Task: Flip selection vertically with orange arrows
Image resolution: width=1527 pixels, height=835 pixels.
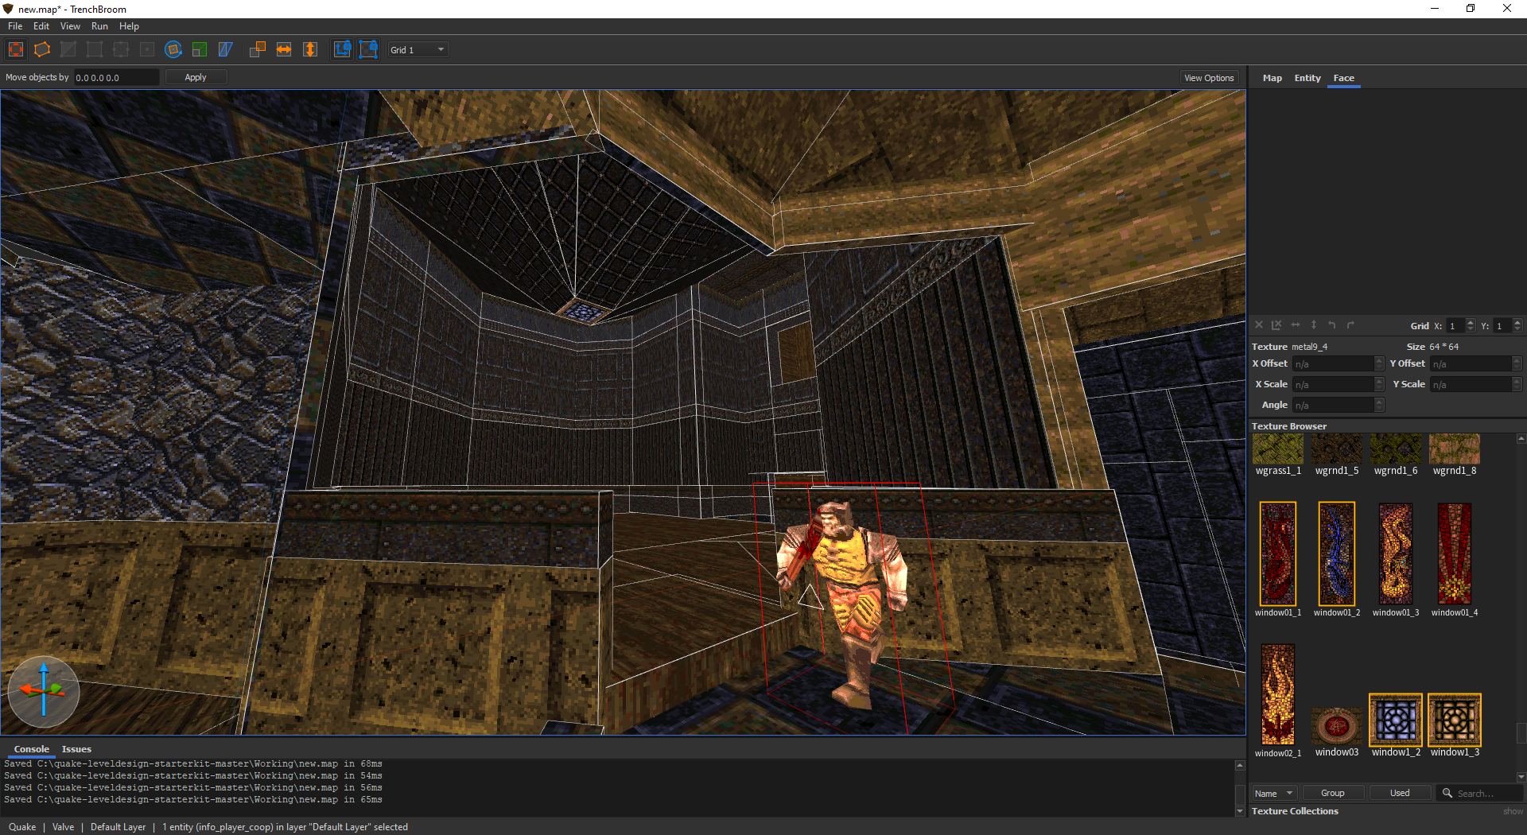Action: pyautogui.click(x=310, y=49)
